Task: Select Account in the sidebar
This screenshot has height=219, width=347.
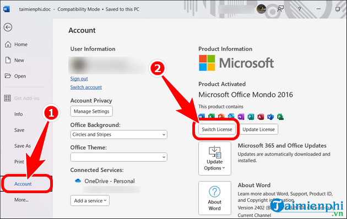Action: pos(23,184)
